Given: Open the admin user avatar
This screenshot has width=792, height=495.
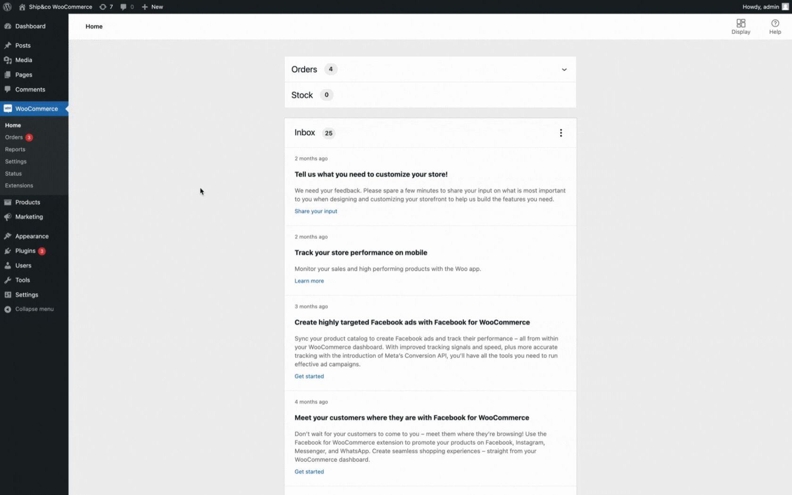Looking at the screenshot, I should [785, 7].
